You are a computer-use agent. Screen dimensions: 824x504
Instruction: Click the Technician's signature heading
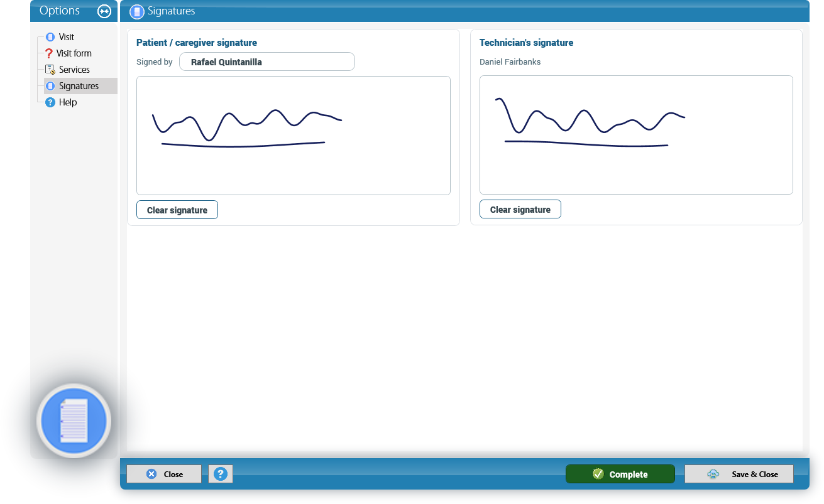click(527, 43)
